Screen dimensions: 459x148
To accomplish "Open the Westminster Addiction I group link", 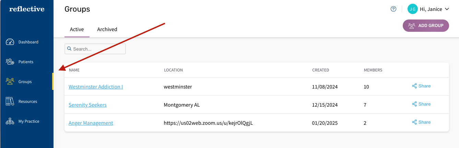I will [x=96, y=87].
